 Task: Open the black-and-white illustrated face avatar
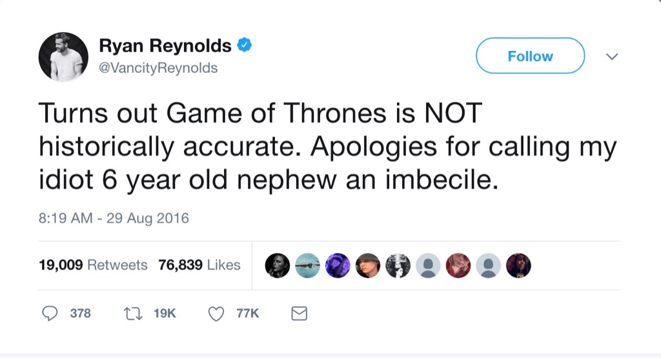coord(398,265)
